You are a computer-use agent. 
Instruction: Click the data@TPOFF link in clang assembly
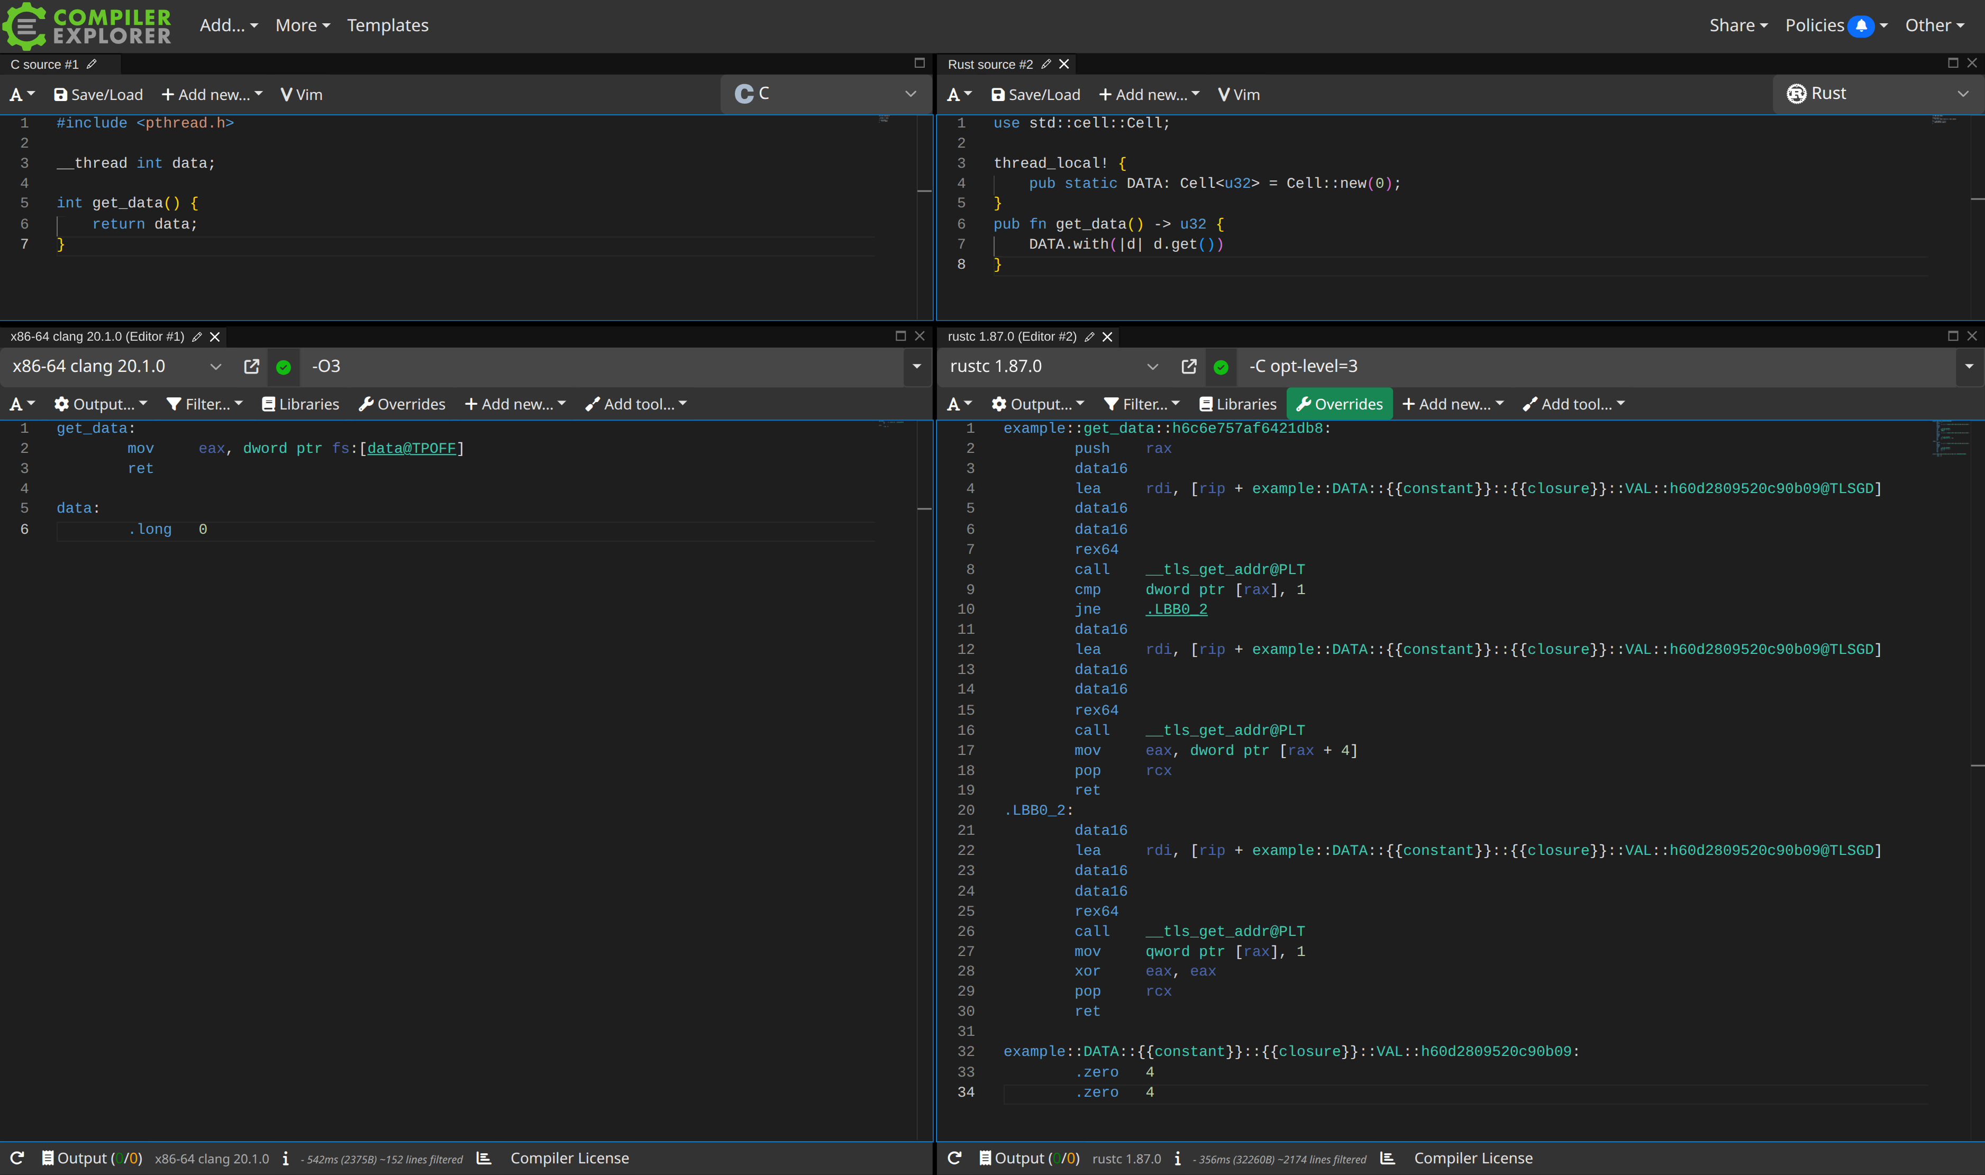412,448
